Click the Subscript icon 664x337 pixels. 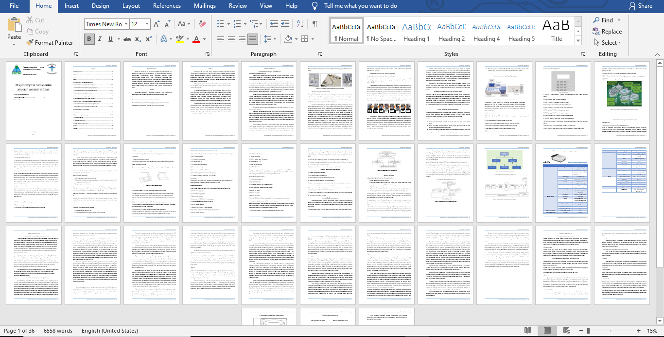pyautogui.click(x=138, y=39)
